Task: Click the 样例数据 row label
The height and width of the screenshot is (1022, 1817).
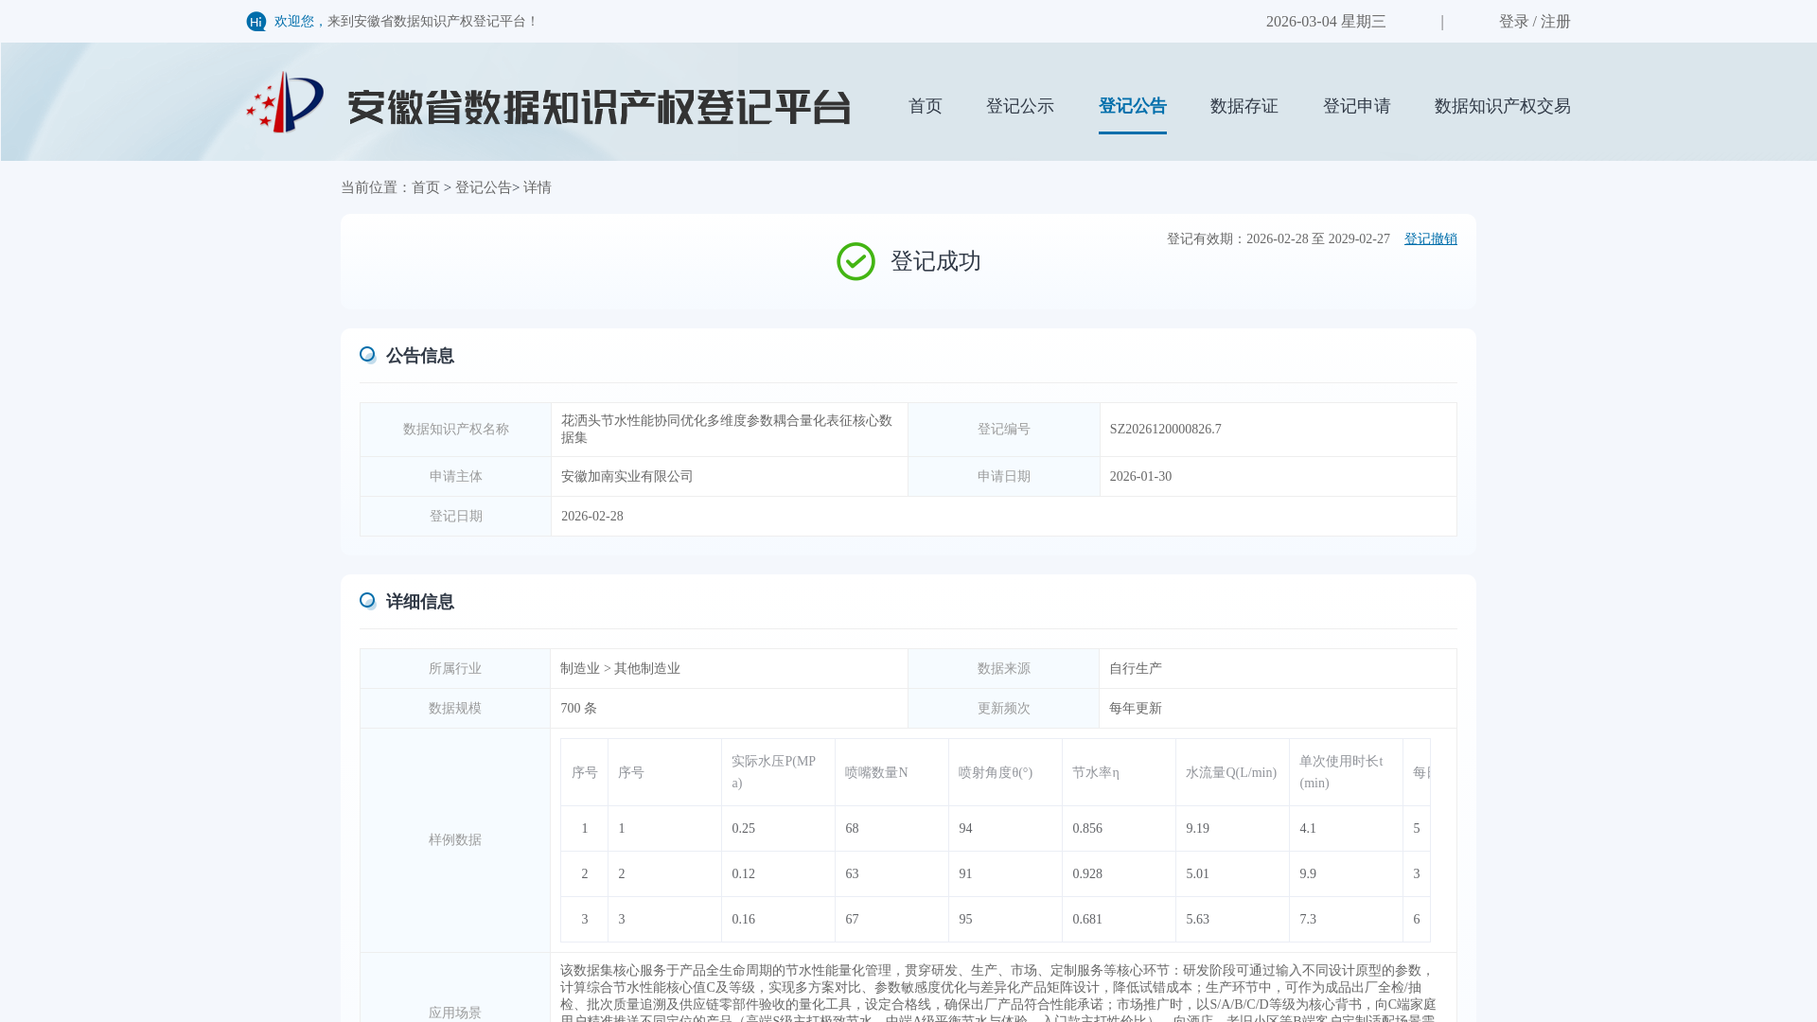Action: pos(454,840)
